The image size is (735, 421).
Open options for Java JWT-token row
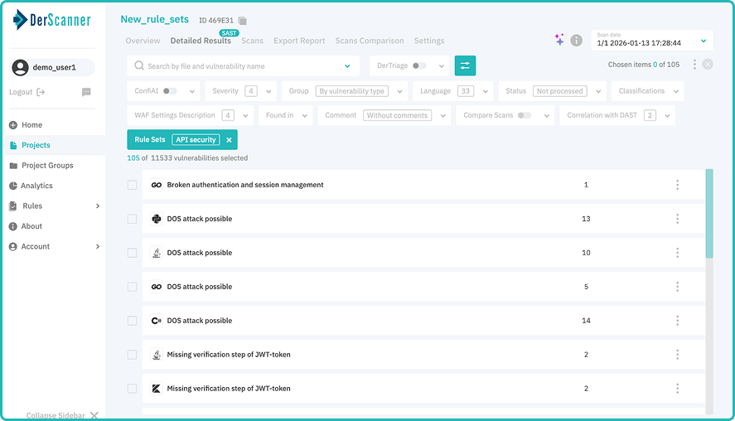point(677,355)
